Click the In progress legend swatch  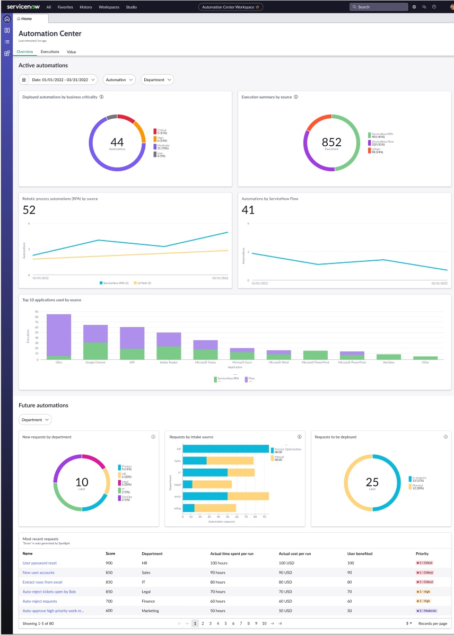(x=410, y=479)
